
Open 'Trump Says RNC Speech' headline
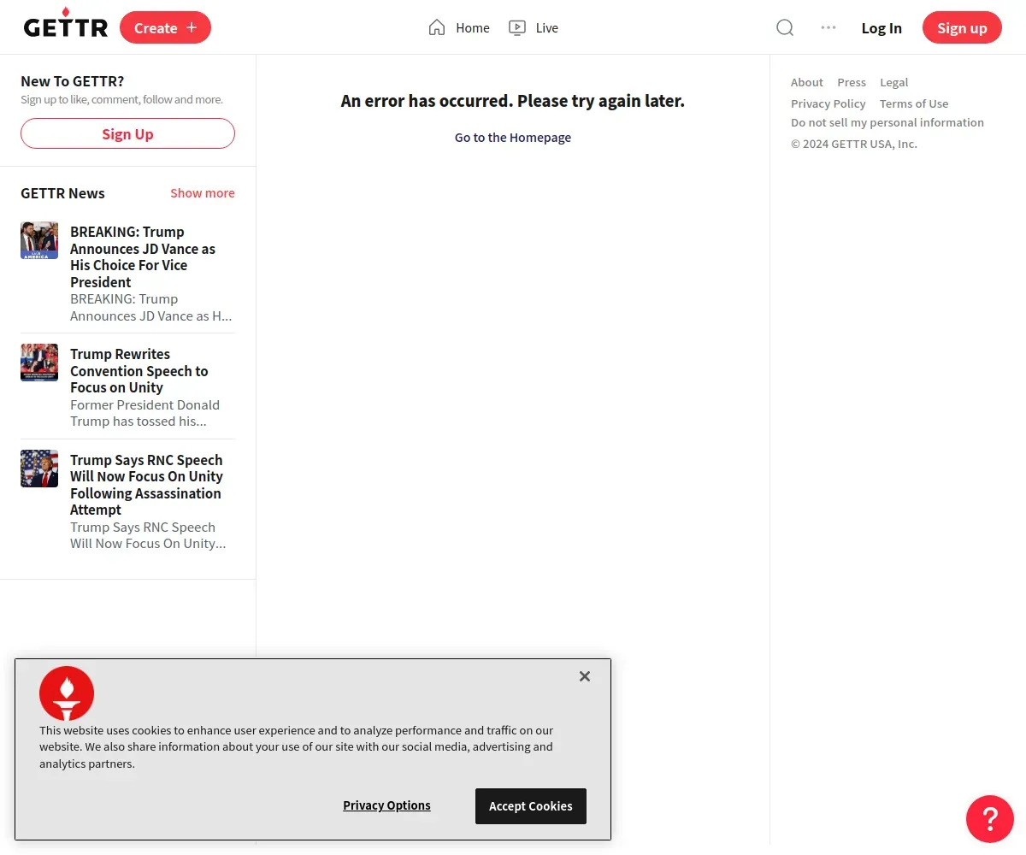146,485
